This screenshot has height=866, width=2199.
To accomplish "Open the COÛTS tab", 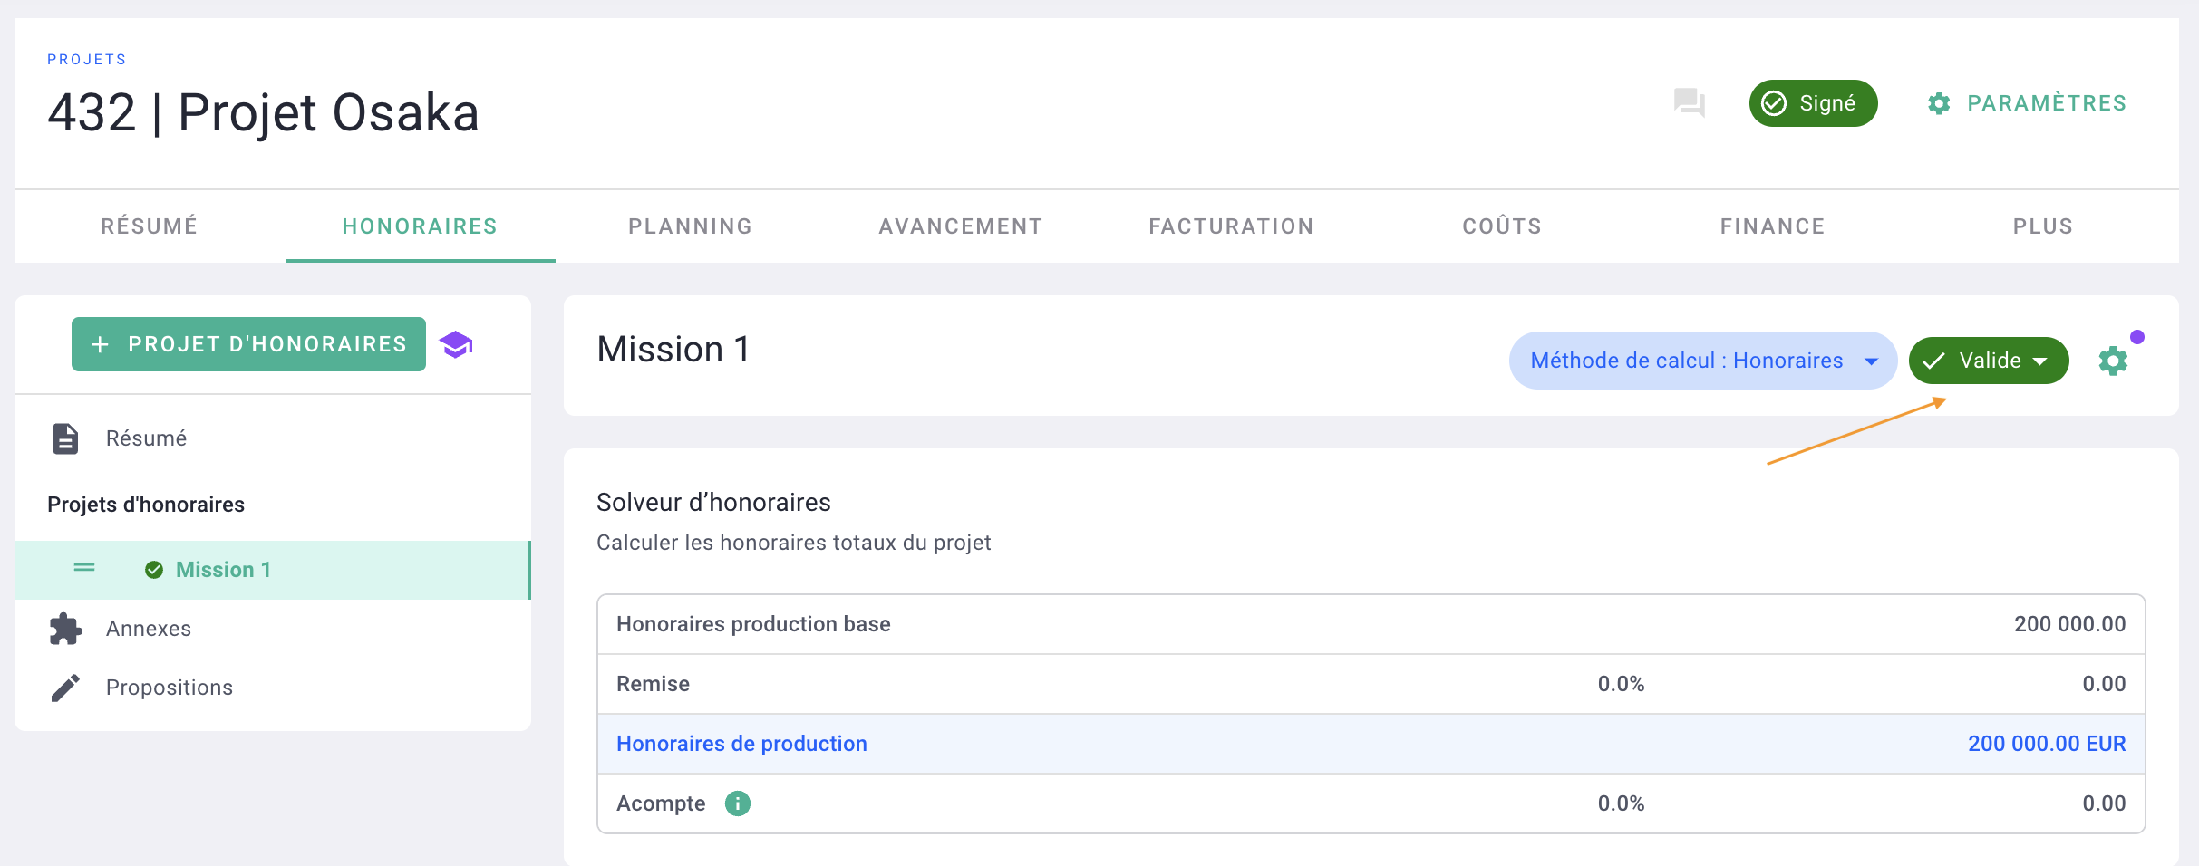I will click(1502, 226).
